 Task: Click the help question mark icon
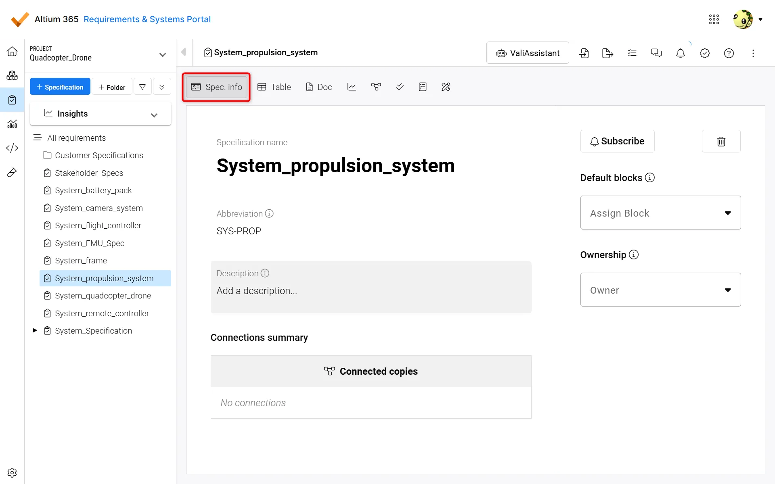[729, 53]
